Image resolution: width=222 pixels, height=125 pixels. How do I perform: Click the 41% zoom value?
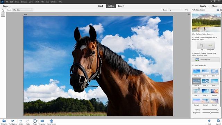point(186,10)
